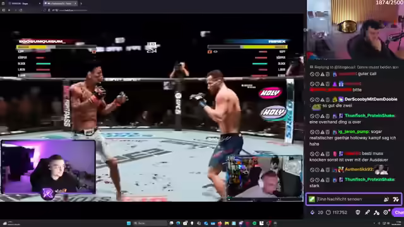The image size is (404, 227).
Task: Open DerScoobyMitDemDoobie's user card
Action: pyautogui.click(x=371, y=99)
